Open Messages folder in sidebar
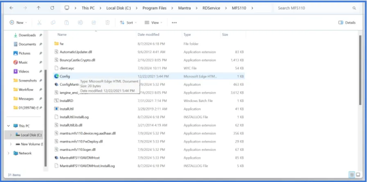The image size is (367, 182). point(26,99)
